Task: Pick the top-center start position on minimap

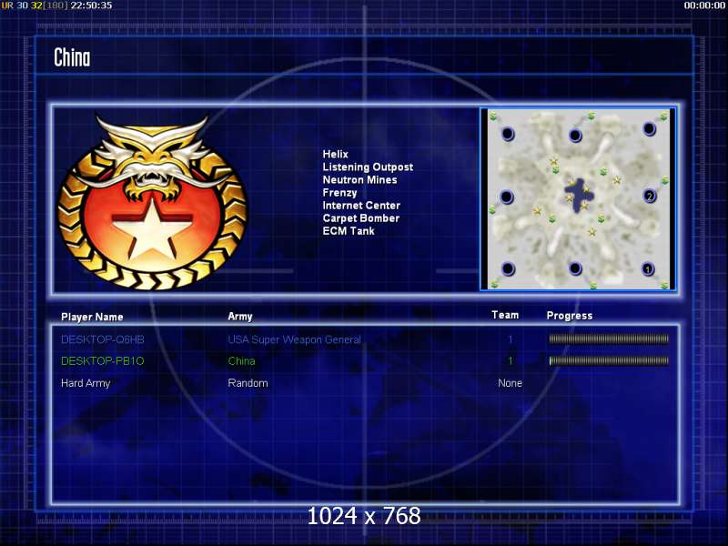Action: [575, 135]
